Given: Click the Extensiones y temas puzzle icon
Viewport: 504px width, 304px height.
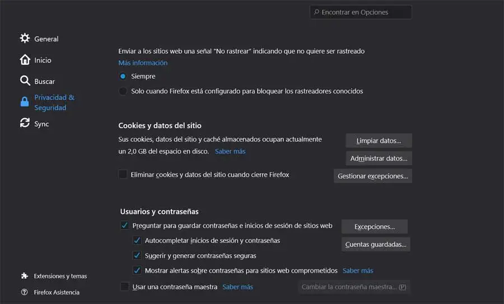Looking at the screenshot, I should pyautogui.click(x=25, y=276).
